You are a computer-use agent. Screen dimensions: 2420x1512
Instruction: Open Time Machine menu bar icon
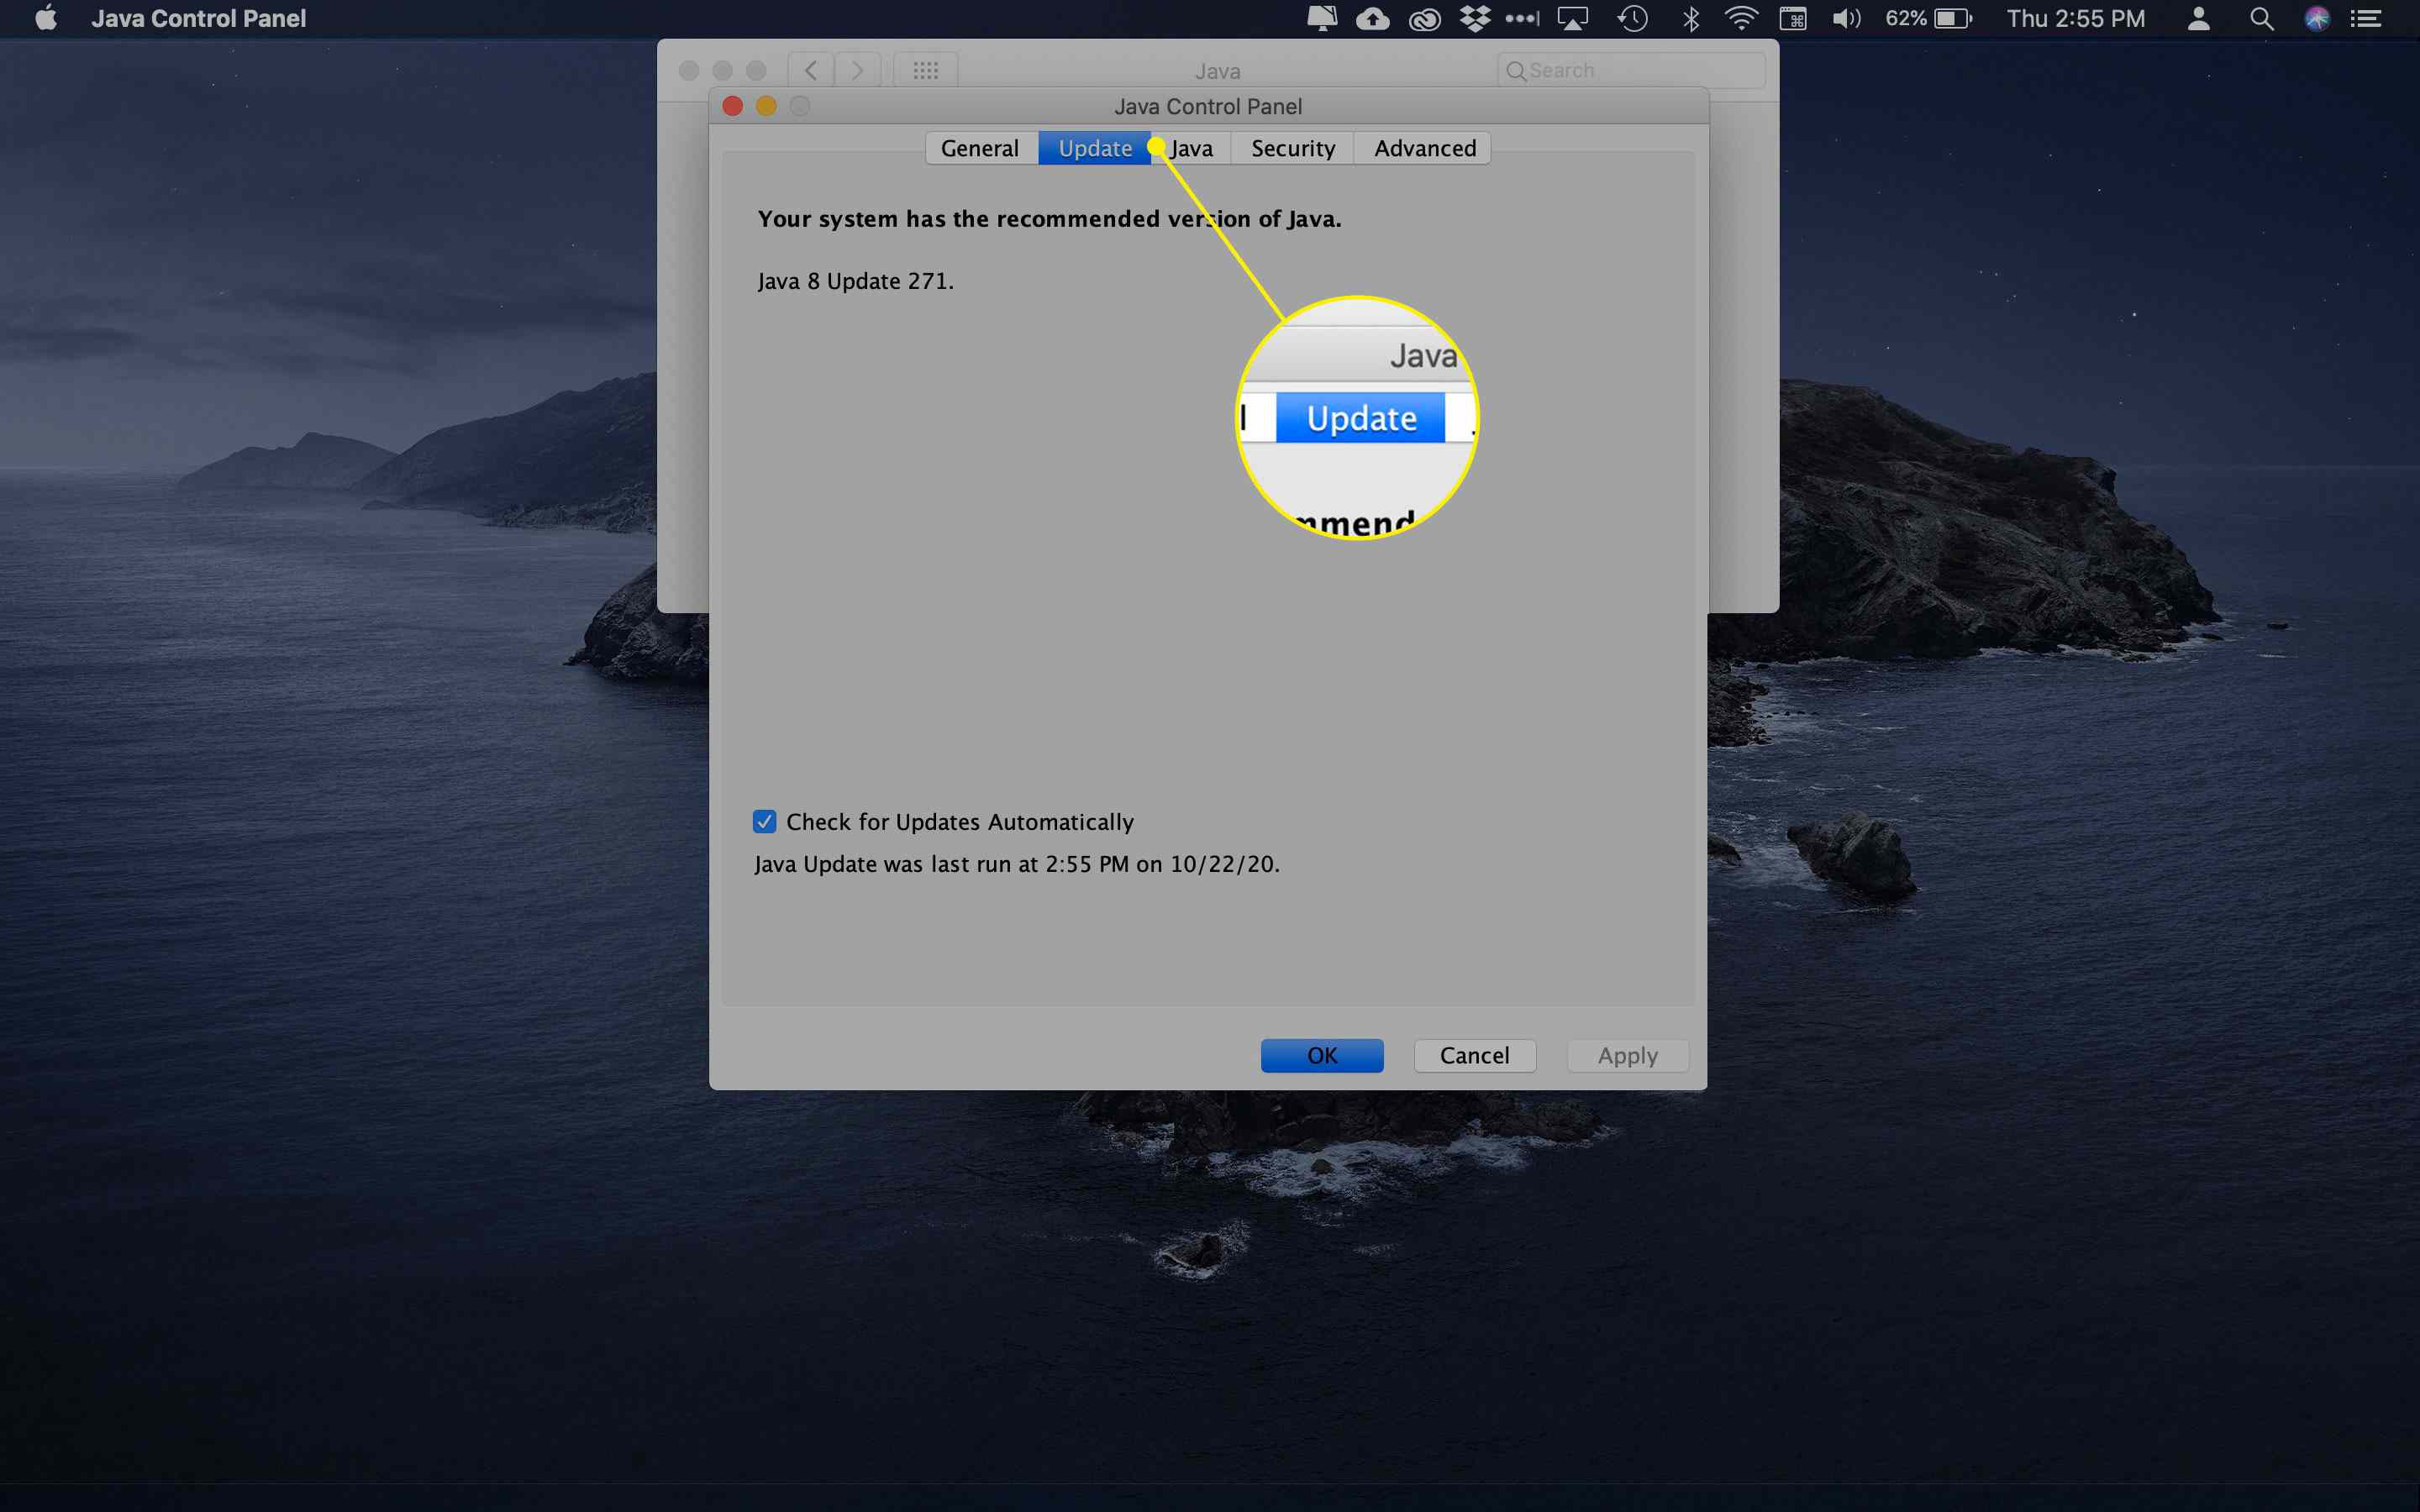(1633, 18)
